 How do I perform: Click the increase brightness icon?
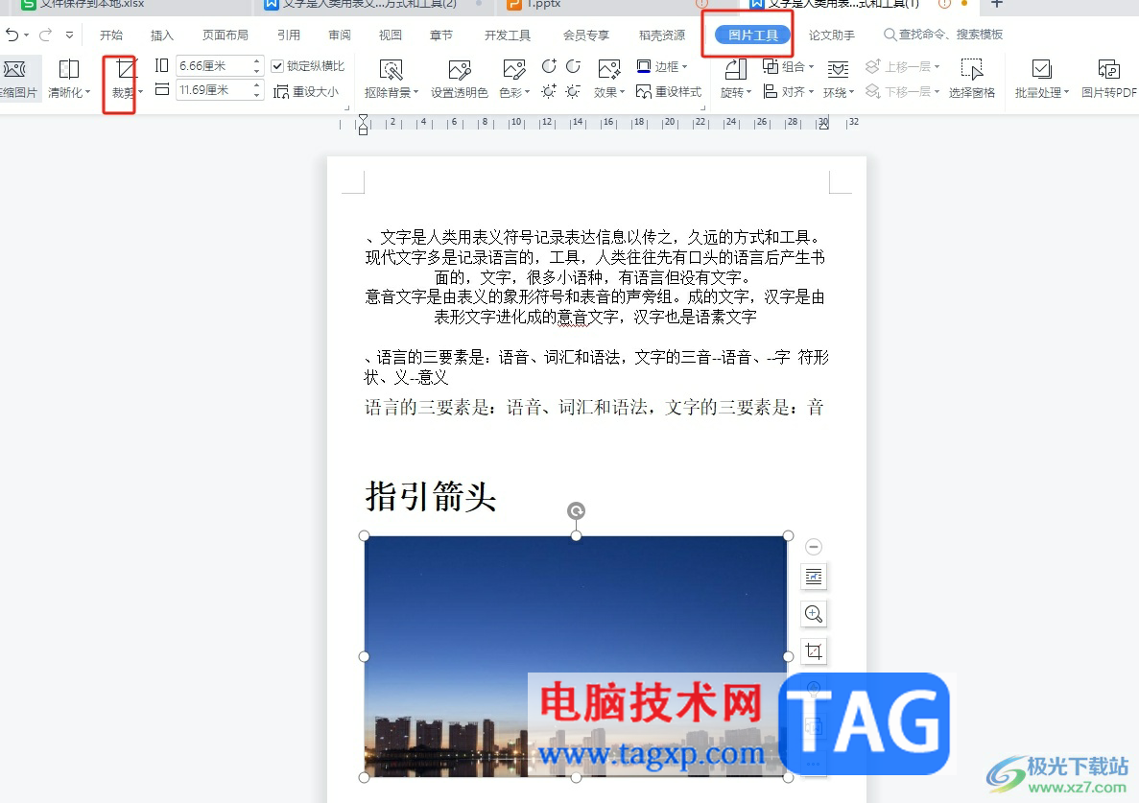tap(549, 91)
